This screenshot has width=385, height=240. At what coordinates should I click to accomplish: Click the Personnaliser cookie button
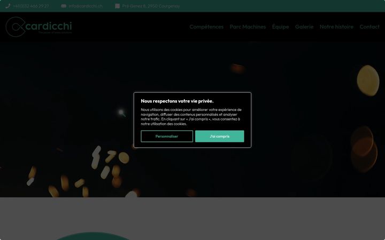click(x=167, y=136)
